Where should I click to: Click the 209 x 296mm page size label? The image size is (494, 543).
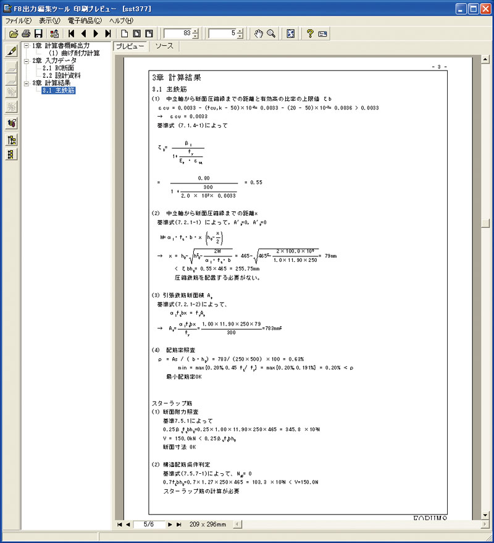(207, 524)
